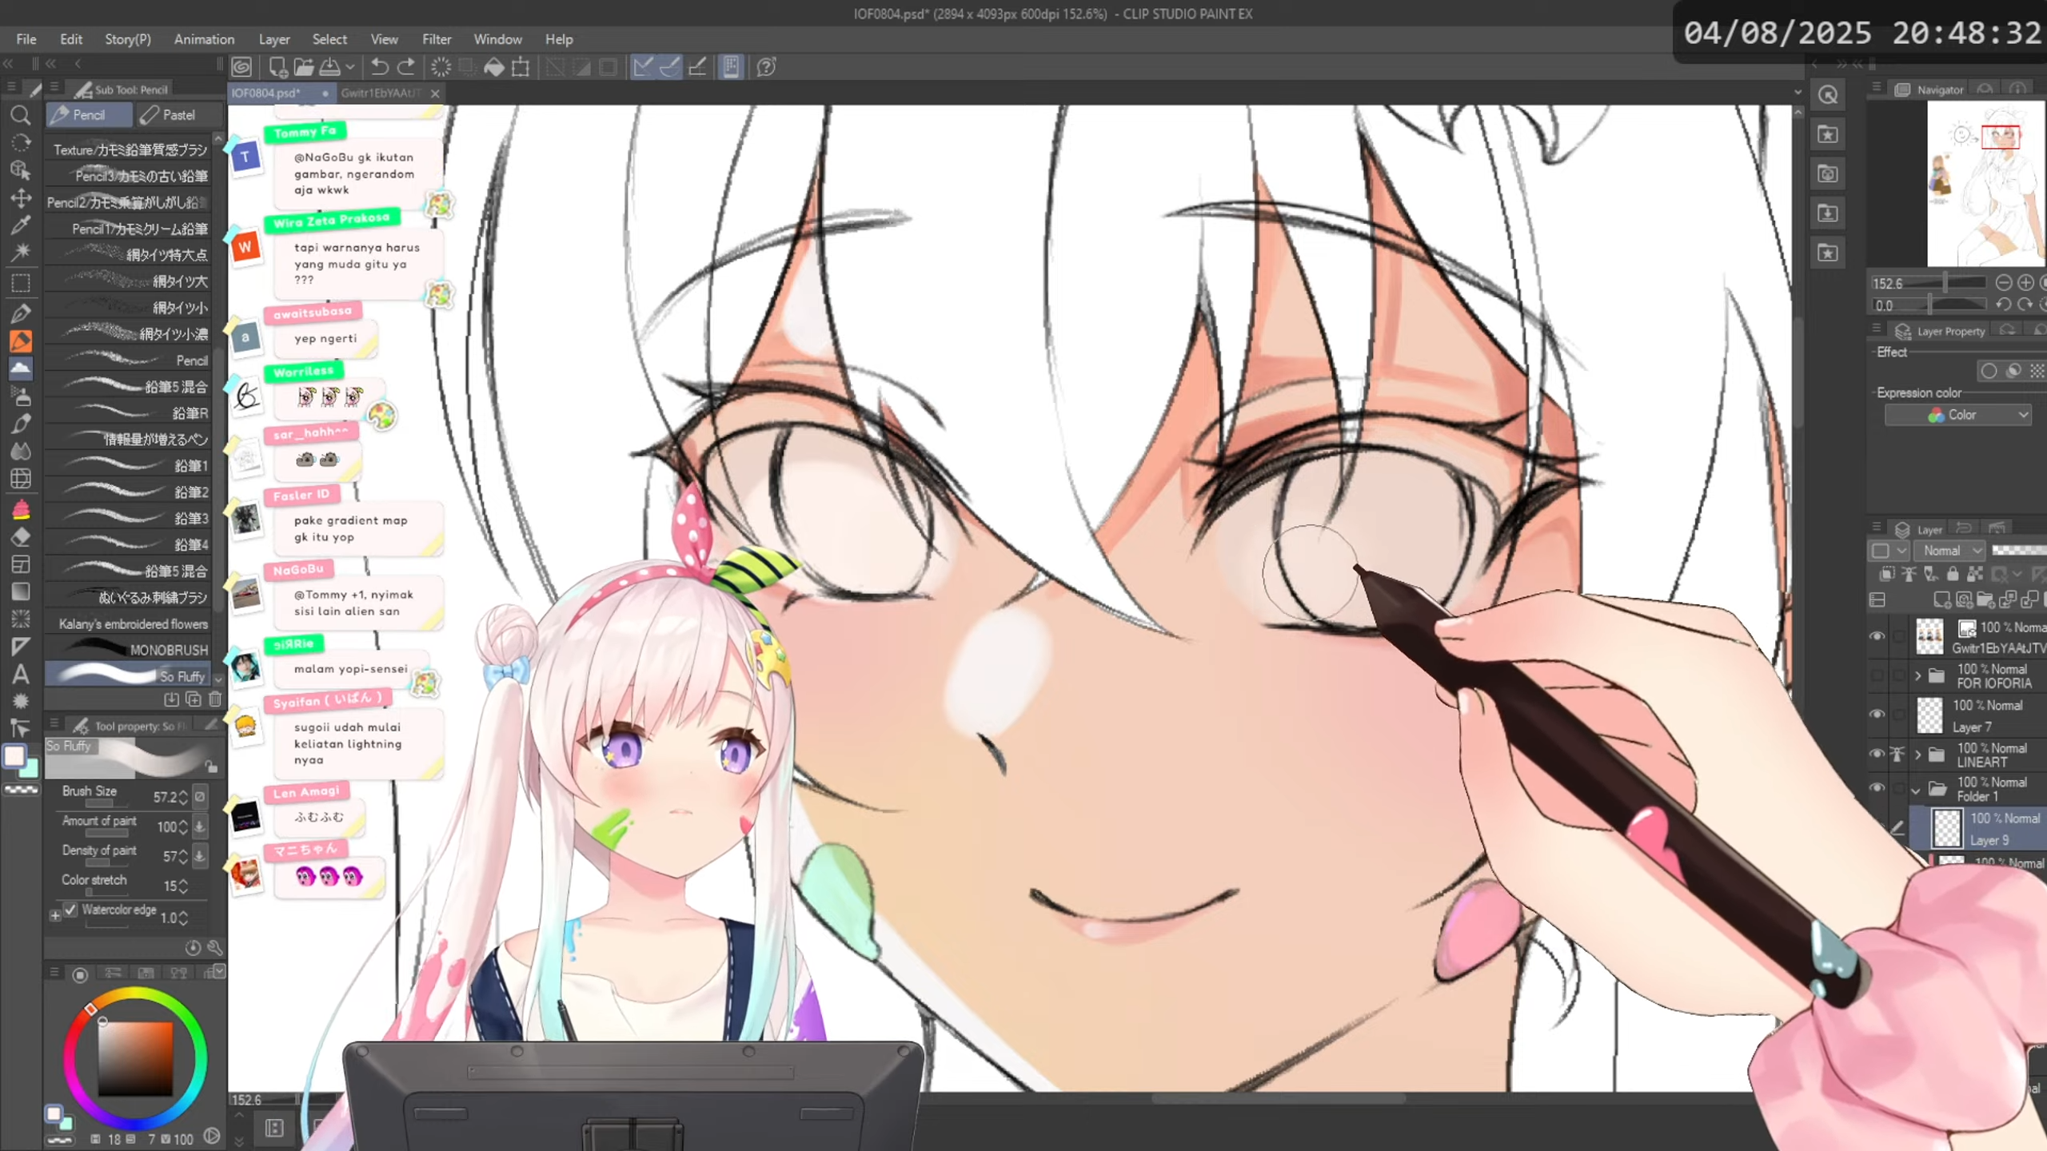This screenshot has height=1151, width=2047.
Task: Open the palette color dropdown in Layer panel
Action: pos(1889,551)
